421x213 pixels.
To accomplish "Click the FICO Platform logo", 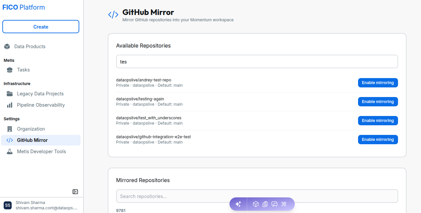I will tap(24, 7).
